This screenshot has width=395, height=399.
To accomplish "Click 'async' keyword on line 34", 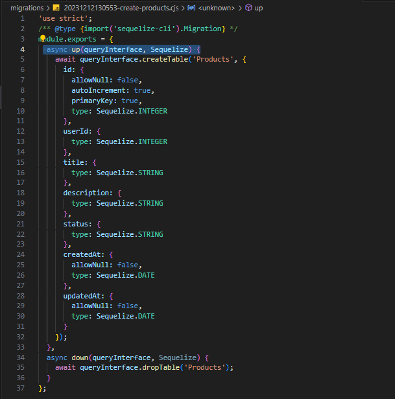I will [x=56, y=357].
